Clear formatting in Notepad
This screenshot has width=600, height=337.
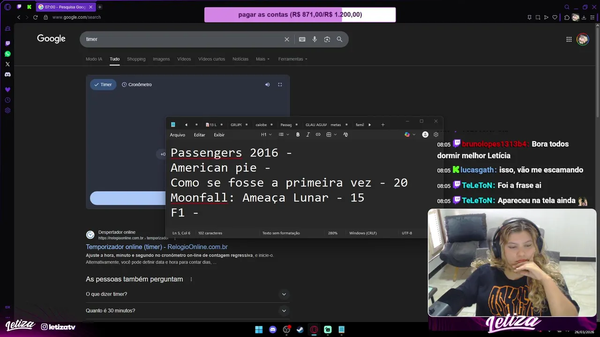point(345,135)
